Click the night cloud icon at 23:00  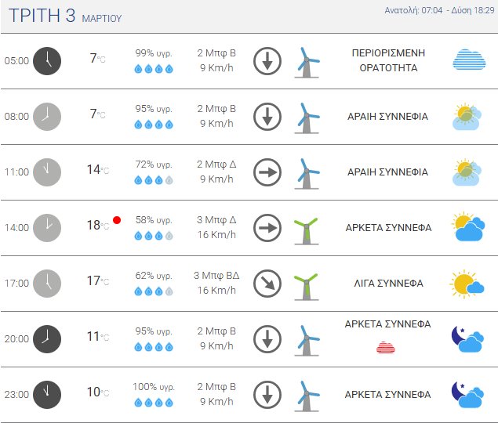click(467, 395)
